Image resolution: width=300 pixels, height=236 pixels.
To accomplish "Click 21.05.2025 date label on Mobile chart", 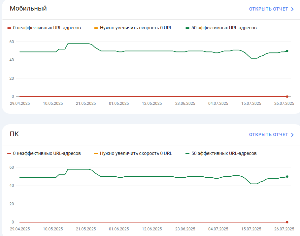I will (86, 103).
